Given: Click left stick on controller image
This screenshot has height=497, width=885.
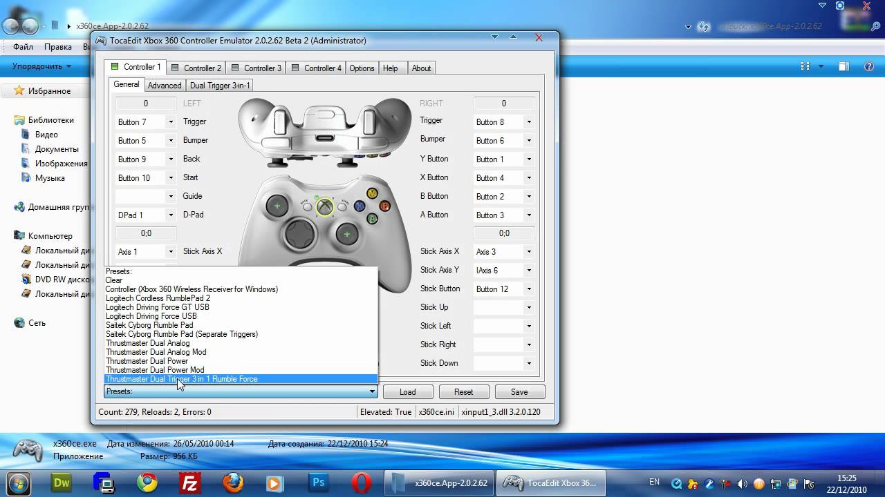Looking at the screenshot, I should (277, 206).
